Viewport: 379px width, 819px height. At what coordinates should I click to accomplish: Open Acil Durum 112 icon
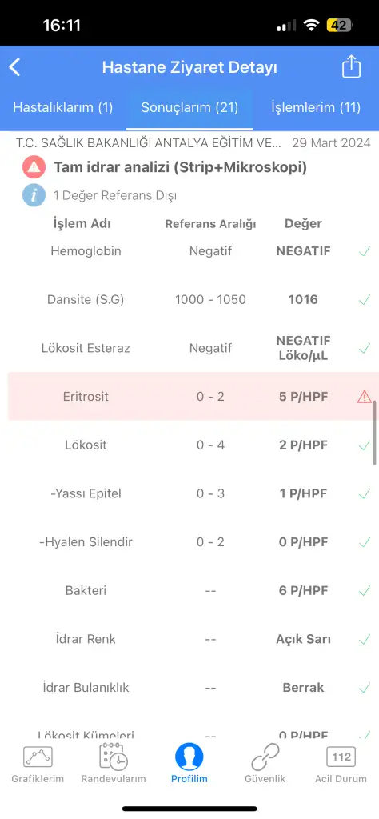(x=341, y=757)
